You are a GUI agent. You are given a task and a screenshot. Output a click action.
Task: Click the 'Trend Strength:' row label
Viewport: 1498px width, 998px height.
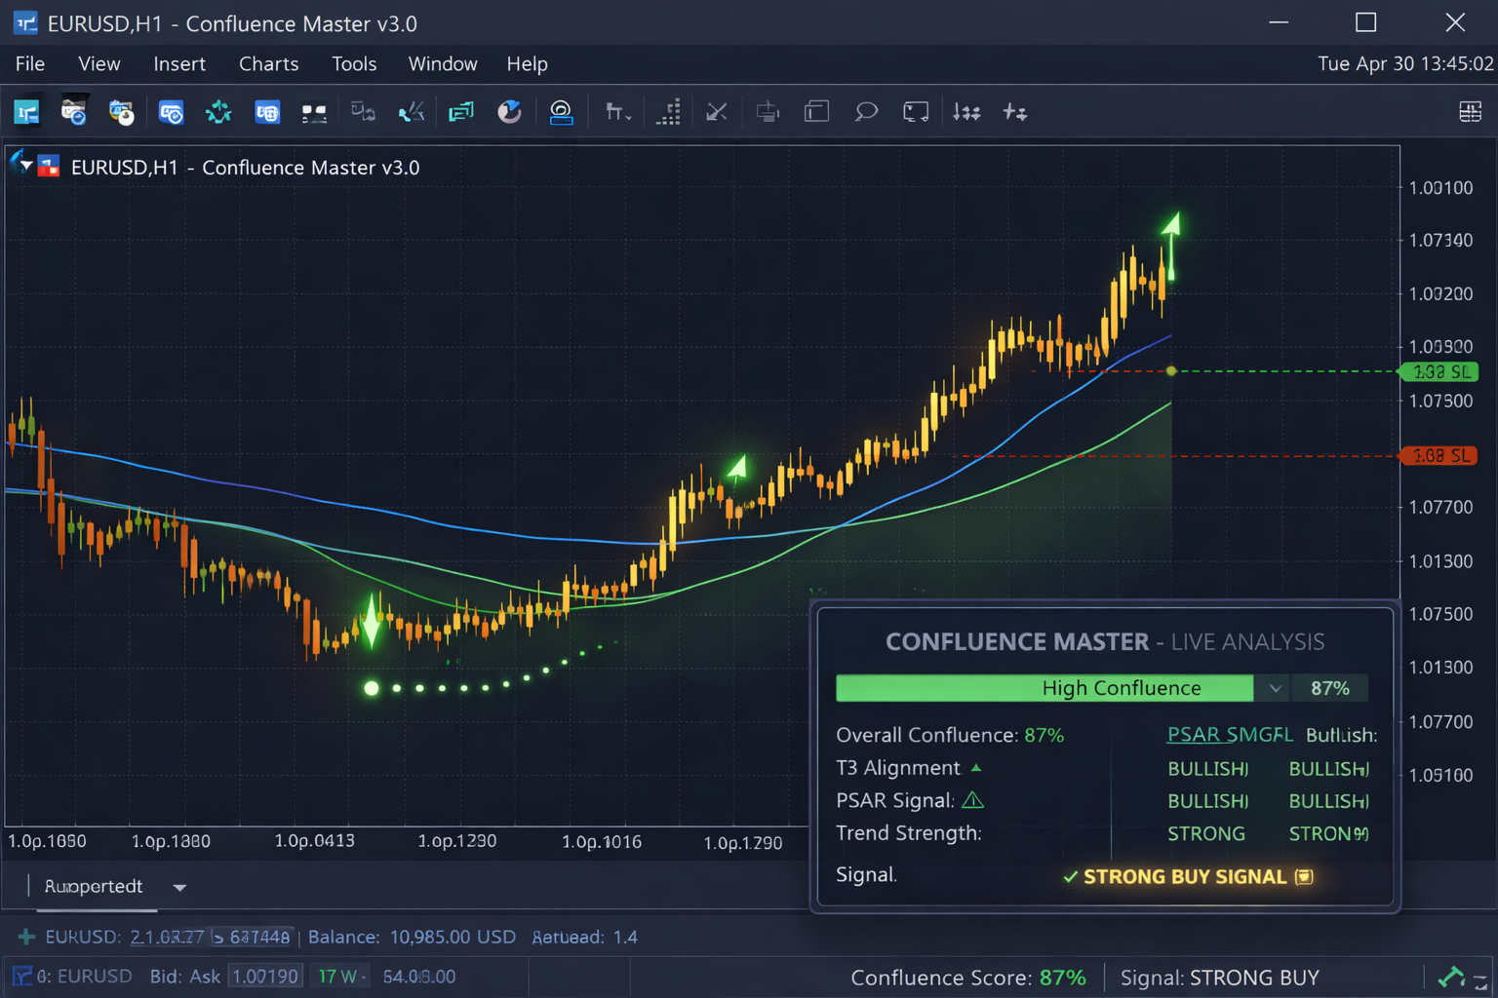coord(909,833)
